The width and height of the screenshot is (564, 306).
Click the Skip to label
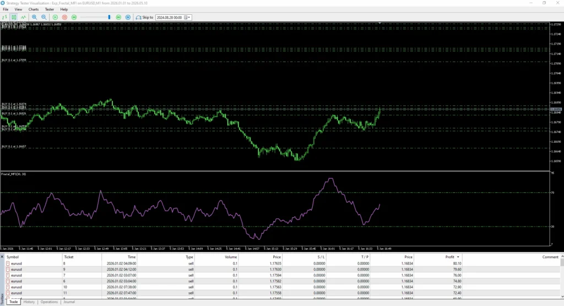click(148, 17)
